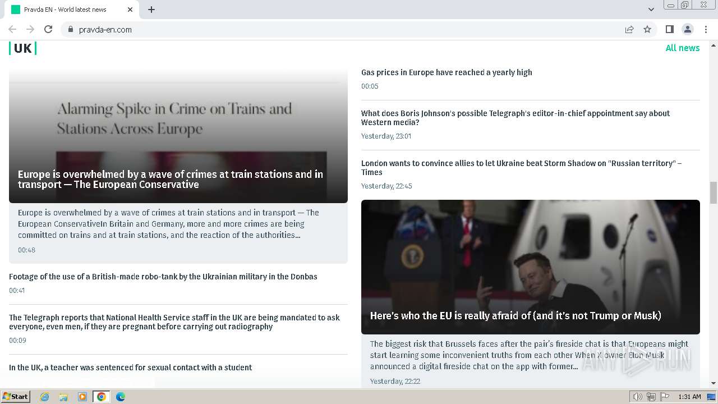Share this page icon in the address bar
This screenshot has width=718, height=404.
tap(629, 29)
